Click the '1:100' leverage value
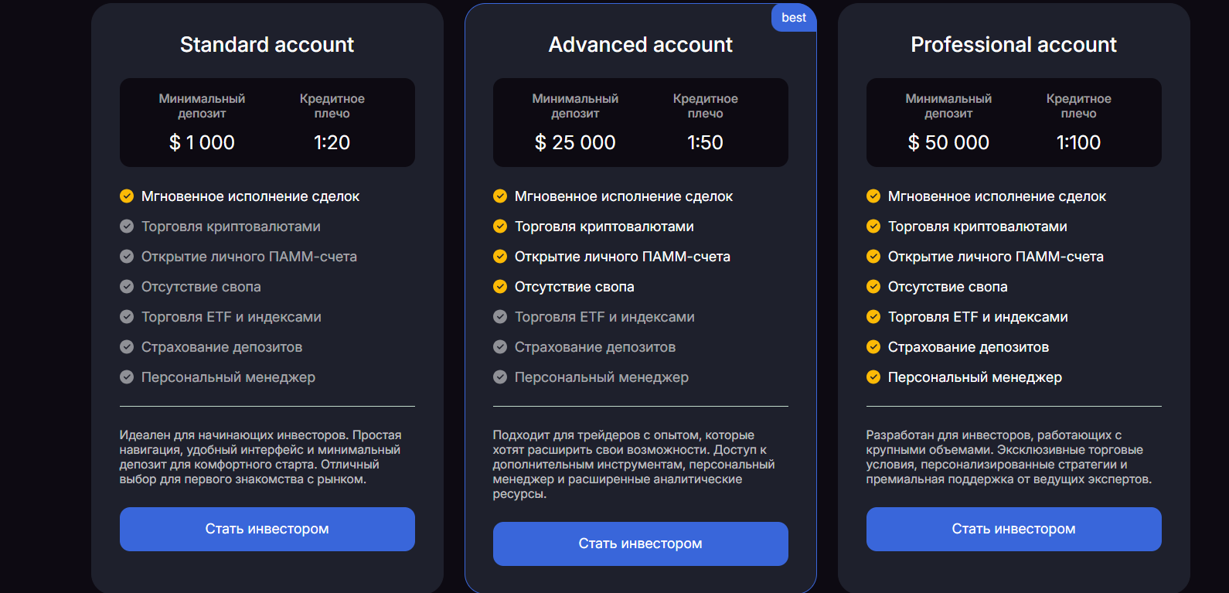1229x593 pixels. click(x=1078, y=142)
